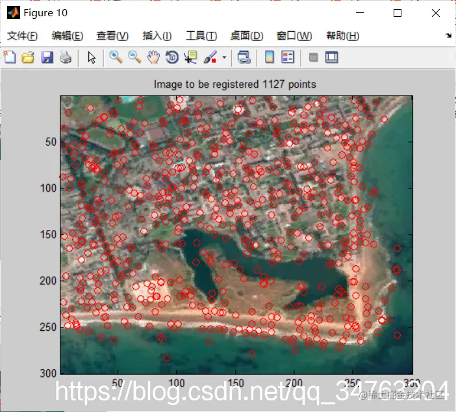The height and width of the screenshot is (412, 456).
Task: Insert a colorbar using the toolbar icon
Action: 270,57
